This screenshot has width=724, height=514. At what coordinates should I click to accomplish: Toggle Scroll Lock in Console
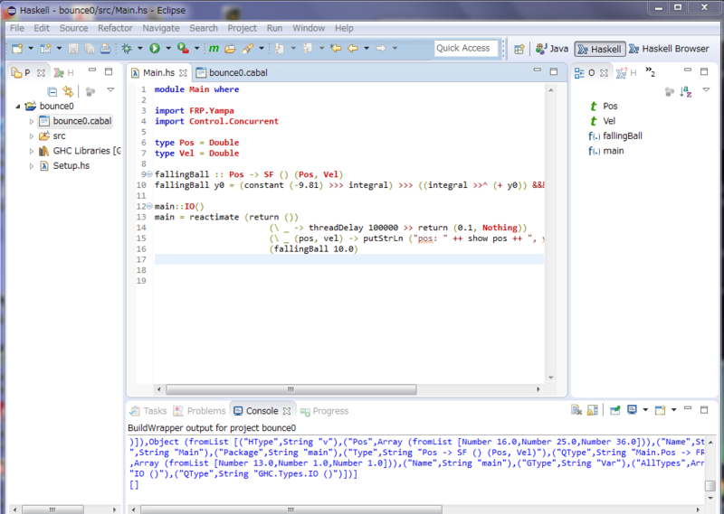[x=593, y=410]
